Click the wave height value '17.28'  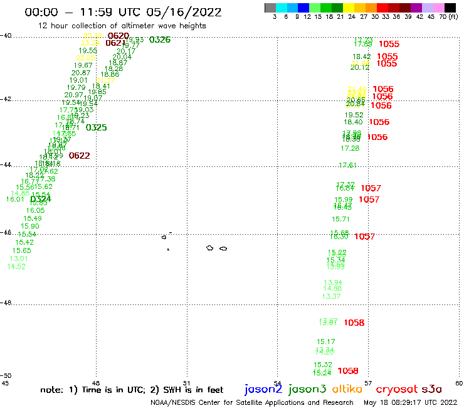click(350, 148)
